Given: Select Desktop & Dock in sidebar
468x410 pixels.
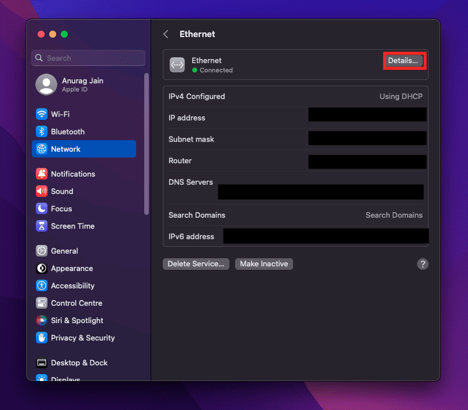Looking at the screenshot, I should click(x=84, y=363).
